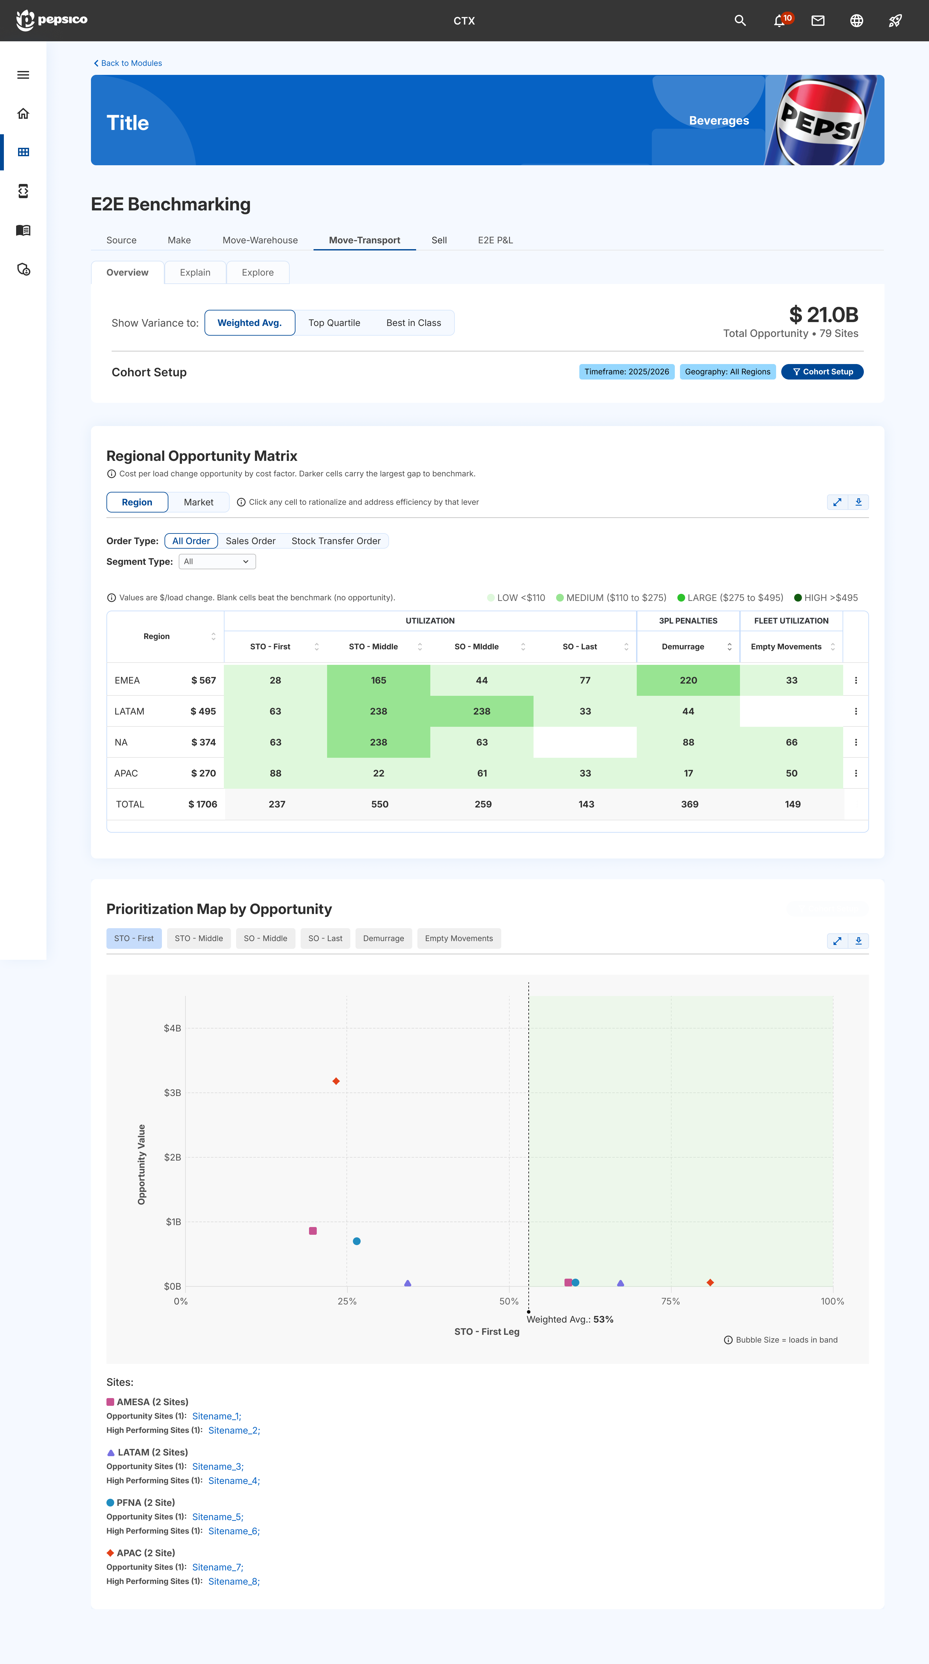Select Best in Class variance option
Screen dimensions: 929x1664
[413, 323]
